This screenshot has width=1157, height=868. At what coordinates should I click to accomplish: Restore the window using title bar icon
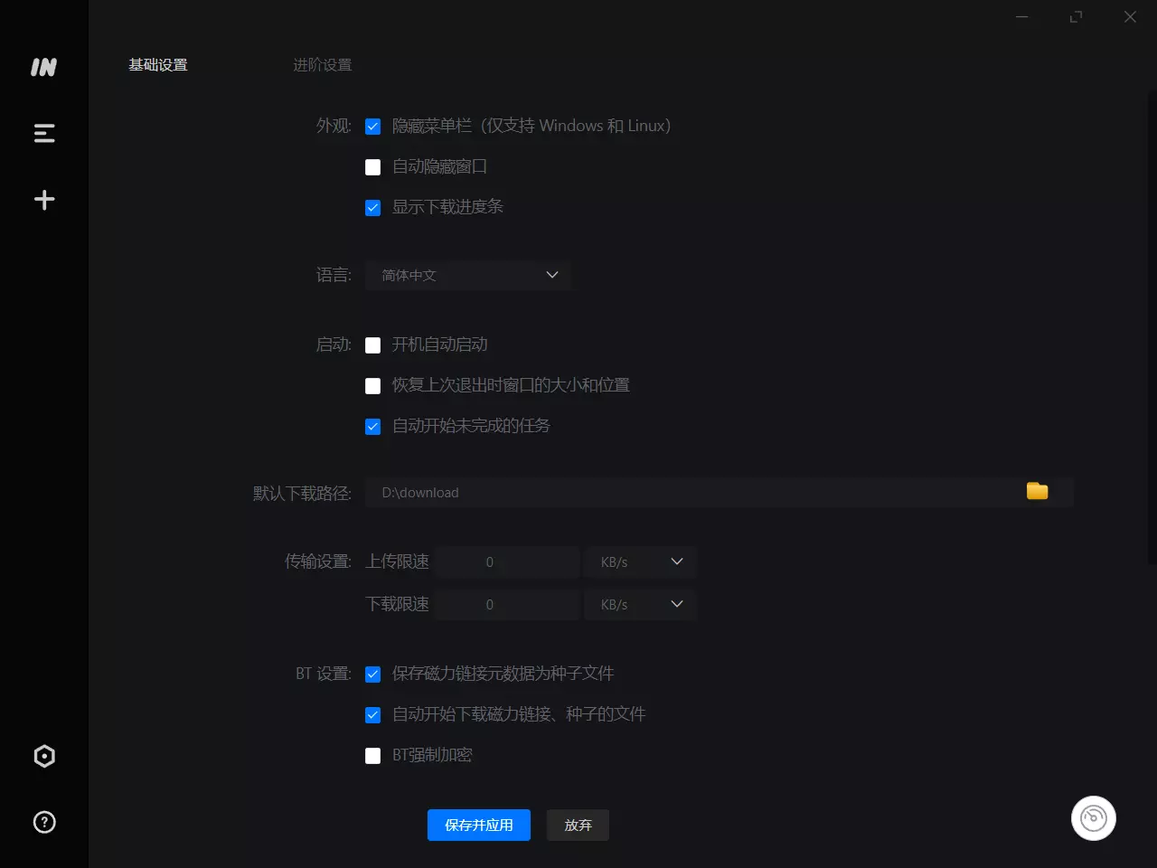(x=1076, y=17)
